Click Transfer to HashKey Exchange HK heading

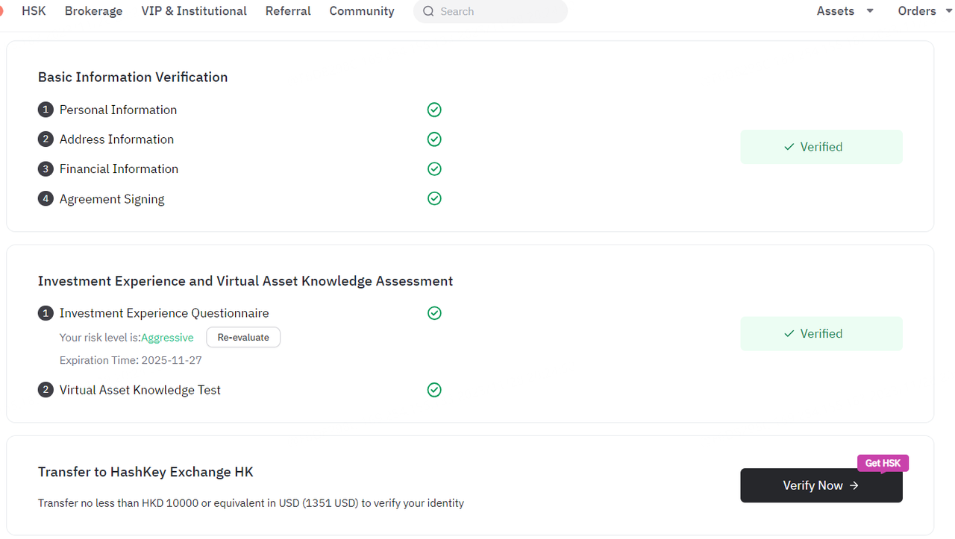(145, 472)
